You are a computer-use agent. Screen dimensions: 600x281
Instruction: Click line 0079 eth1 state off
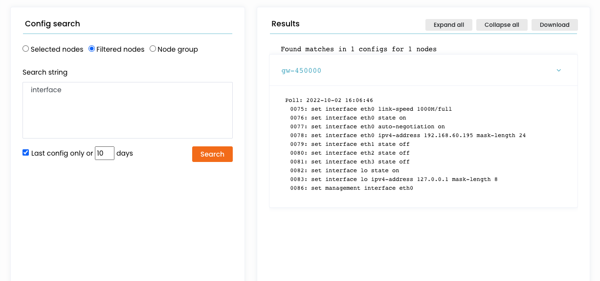pos(350,144)
